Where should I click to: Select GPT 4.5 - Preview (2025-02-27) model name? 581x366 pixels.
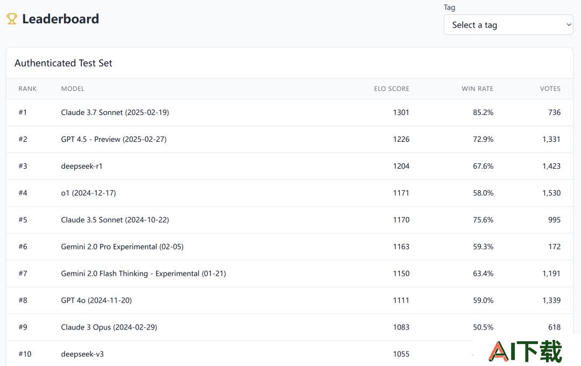click(114, 140)
